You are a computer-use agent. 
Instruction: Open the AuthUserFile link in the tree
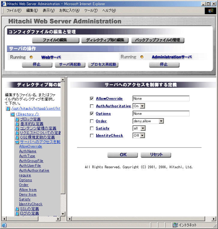coord(30,166)
